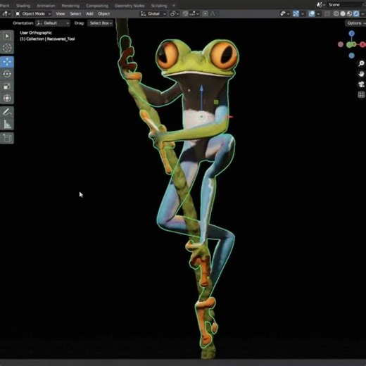
Task: Open the gizmos options arrow
Action: [303, 14]
